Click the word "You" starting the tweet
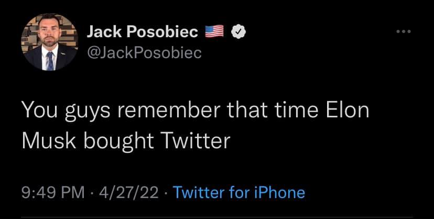Viewport: 434px width, 219px height. [x=39, y=113]
